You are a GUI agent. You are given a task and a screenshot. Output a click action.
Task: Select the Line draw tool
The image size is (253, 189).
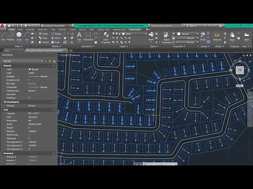coord(3,36)
